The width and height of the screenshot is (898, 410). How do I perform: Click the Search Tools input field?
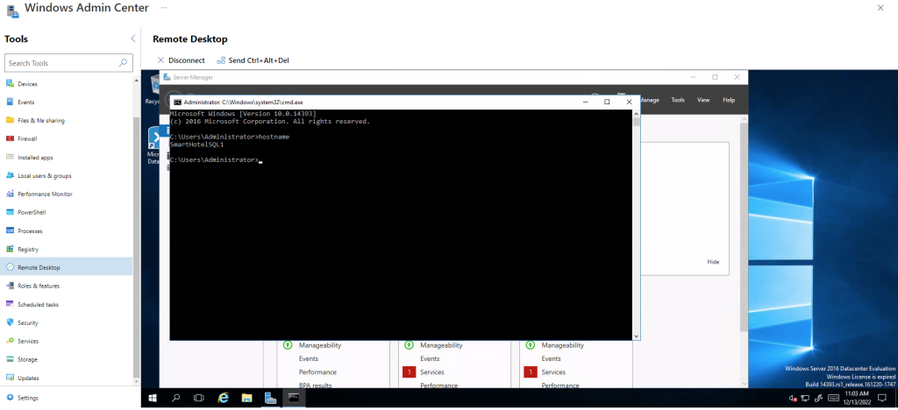pyautogui.click(x=68, y=63)
